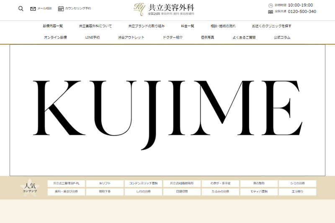Click the calendar counseling reservation icon
The height and width of the screenshot is (223, 335).
coord(61,8)
